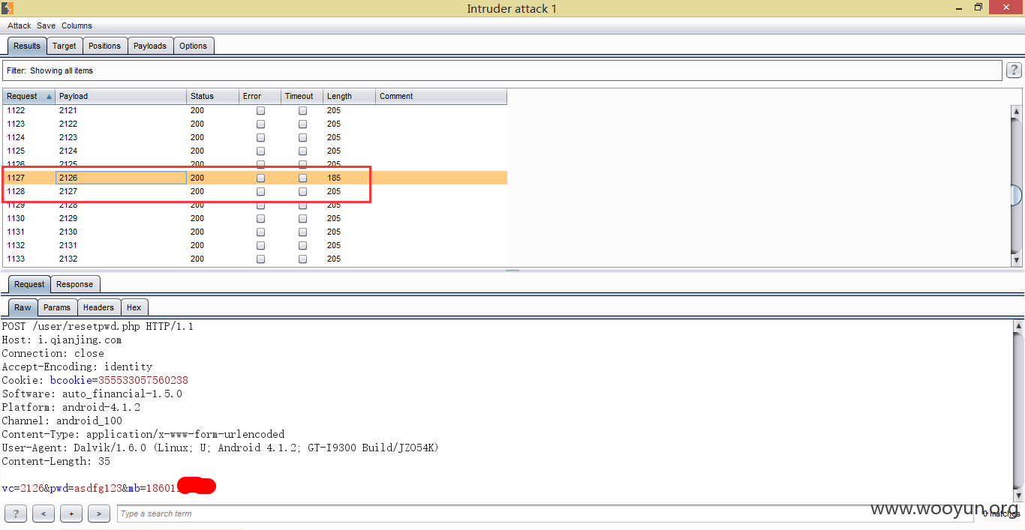
Task: Toggle Timeout checkbox for request 1130
Action: click(303, 218)
